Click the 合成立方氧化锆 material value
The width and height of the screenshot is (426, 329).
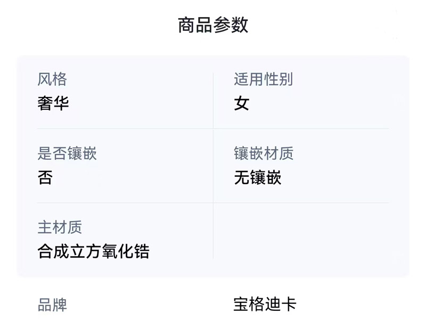pyautogui.click(x=94, y=251)
